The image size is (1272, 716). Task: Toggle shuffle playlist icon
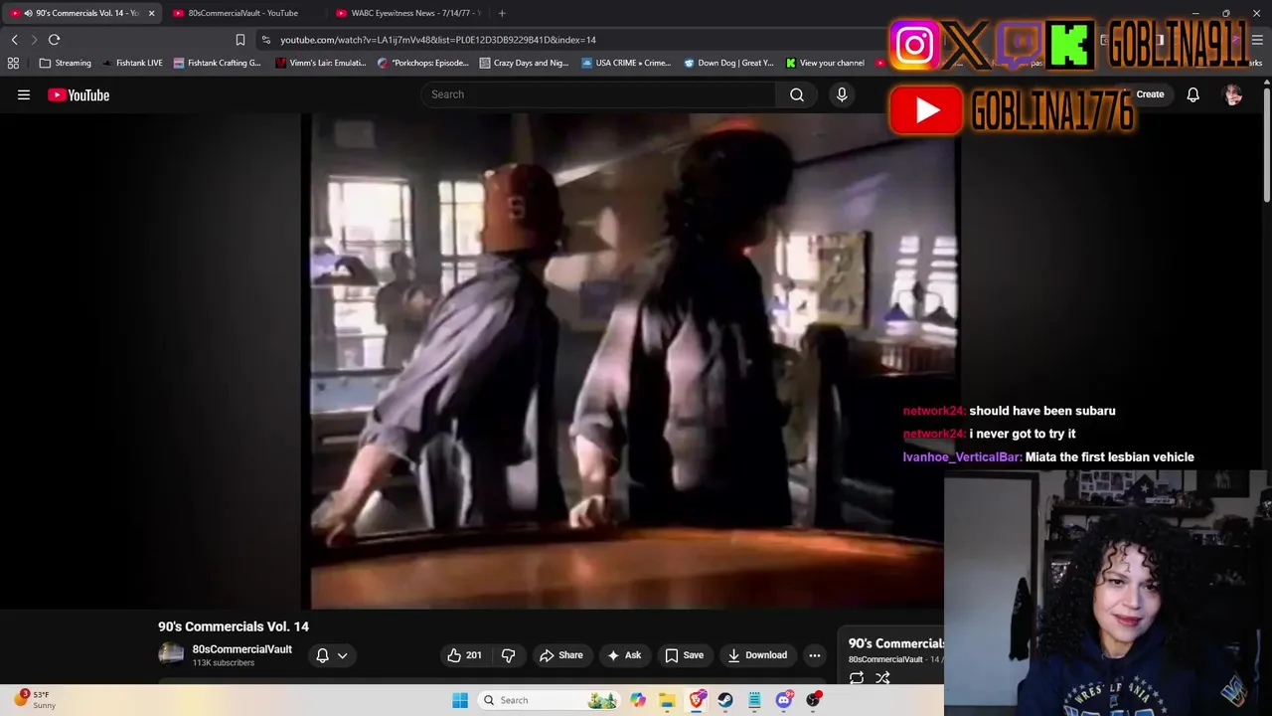[x=882, y=678]
